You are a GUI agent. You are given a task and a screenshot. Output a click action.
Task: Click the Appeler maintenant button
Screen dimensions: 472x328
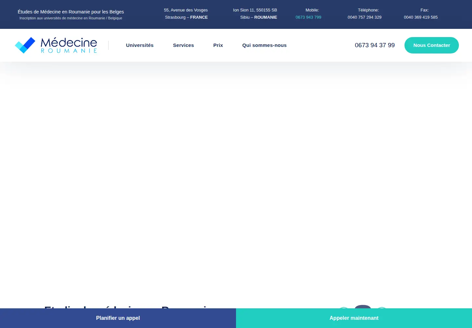point(354,318)
